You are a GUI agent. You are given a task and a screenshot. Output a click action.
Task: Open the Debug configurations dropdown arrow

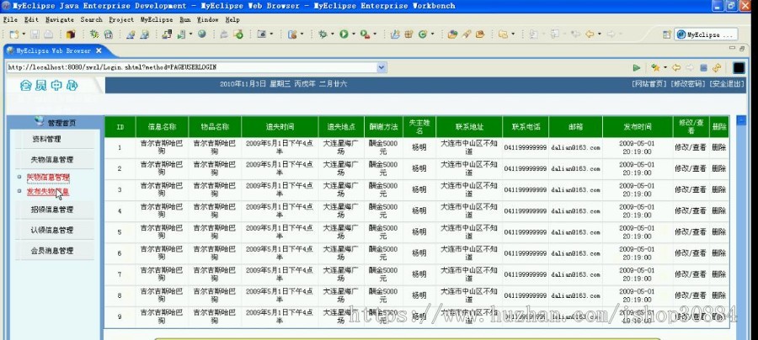(332, 35)
